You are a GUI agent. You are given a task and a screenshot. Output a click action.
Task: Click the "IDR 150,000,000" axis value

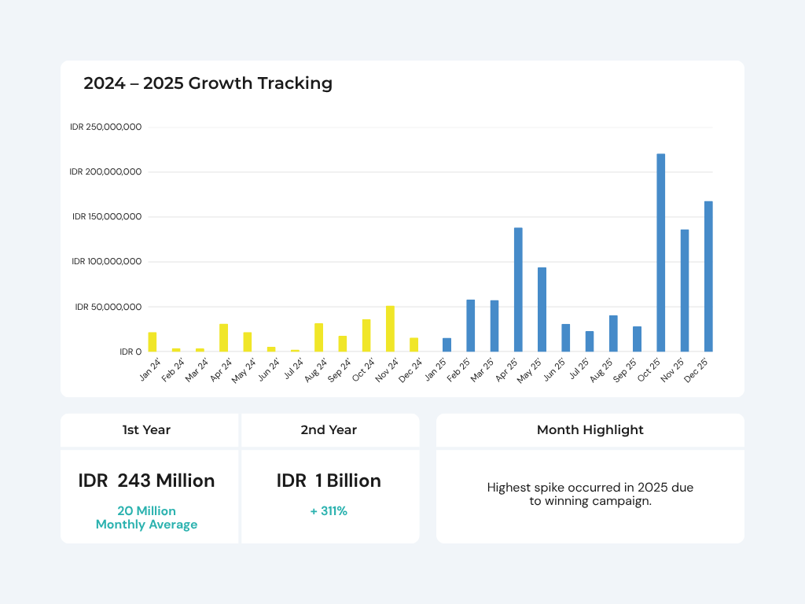click(x=107, y=217)
